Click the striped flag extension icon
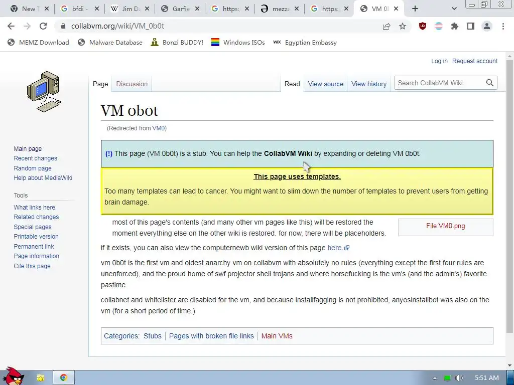The image size is (514, 385). click(x=439, y=26)
